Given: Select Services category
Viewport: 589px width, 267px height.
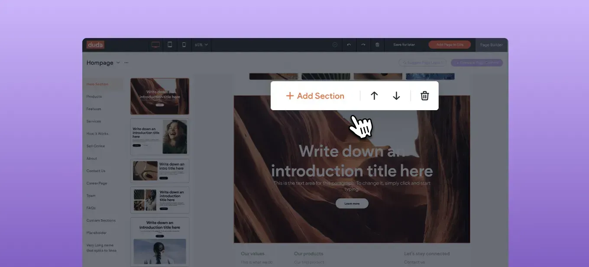Looking at the screenshot, I should pos(94,121).
